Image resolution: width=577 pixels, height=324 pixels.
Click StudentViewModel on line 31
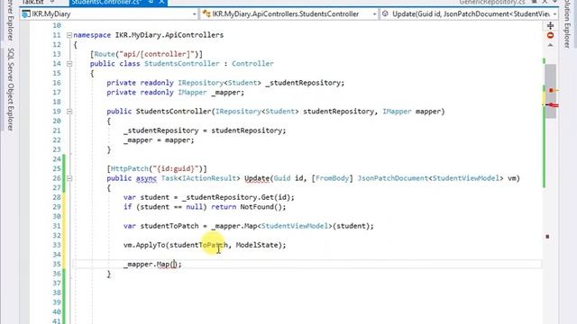(x=295, y=226)
